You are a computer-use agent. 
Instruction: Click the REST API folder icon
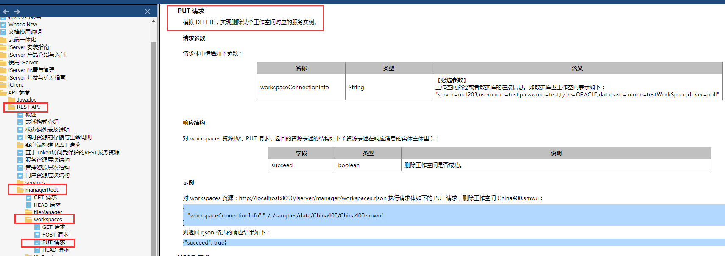pyautogui.click(x=12, y=107)
